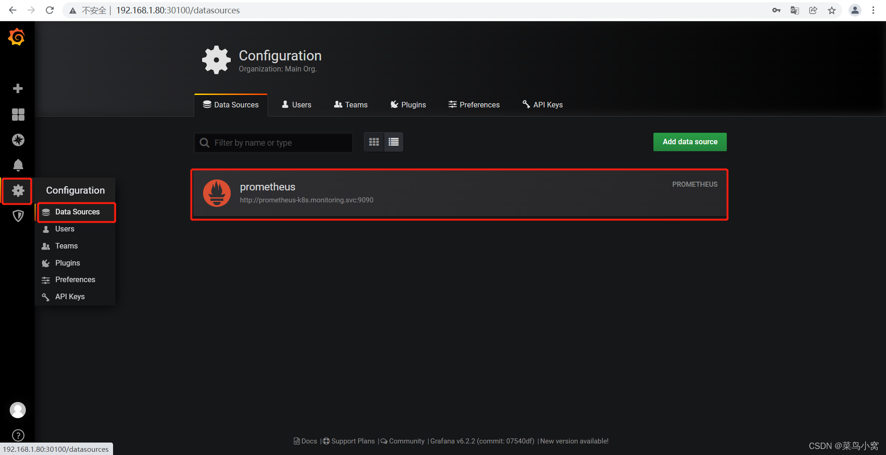
Task: Click the Configuration flyout header
Action: (75, 190)
